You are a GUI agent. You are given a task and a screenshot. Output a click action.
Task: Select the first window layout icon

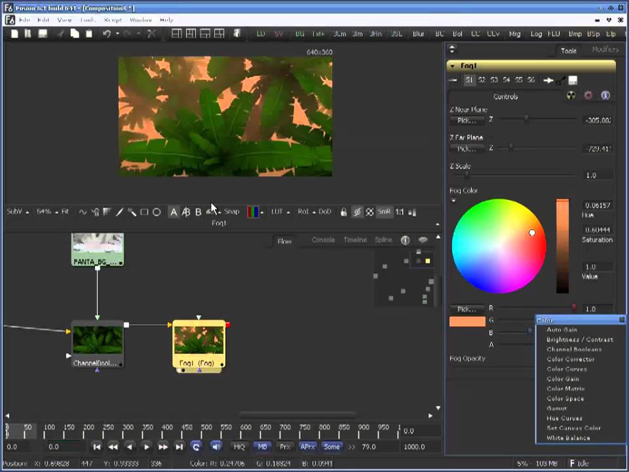176,33
